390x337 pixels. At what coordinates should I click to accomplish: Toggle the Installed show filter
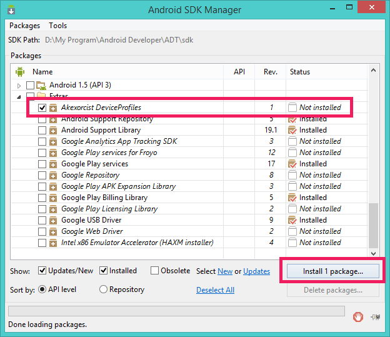[x=103, y=271]
